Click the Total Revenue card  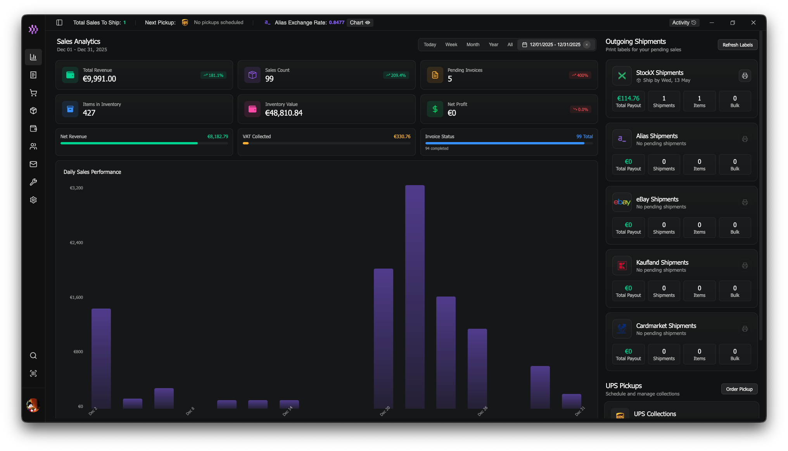[x=144, y=75]
